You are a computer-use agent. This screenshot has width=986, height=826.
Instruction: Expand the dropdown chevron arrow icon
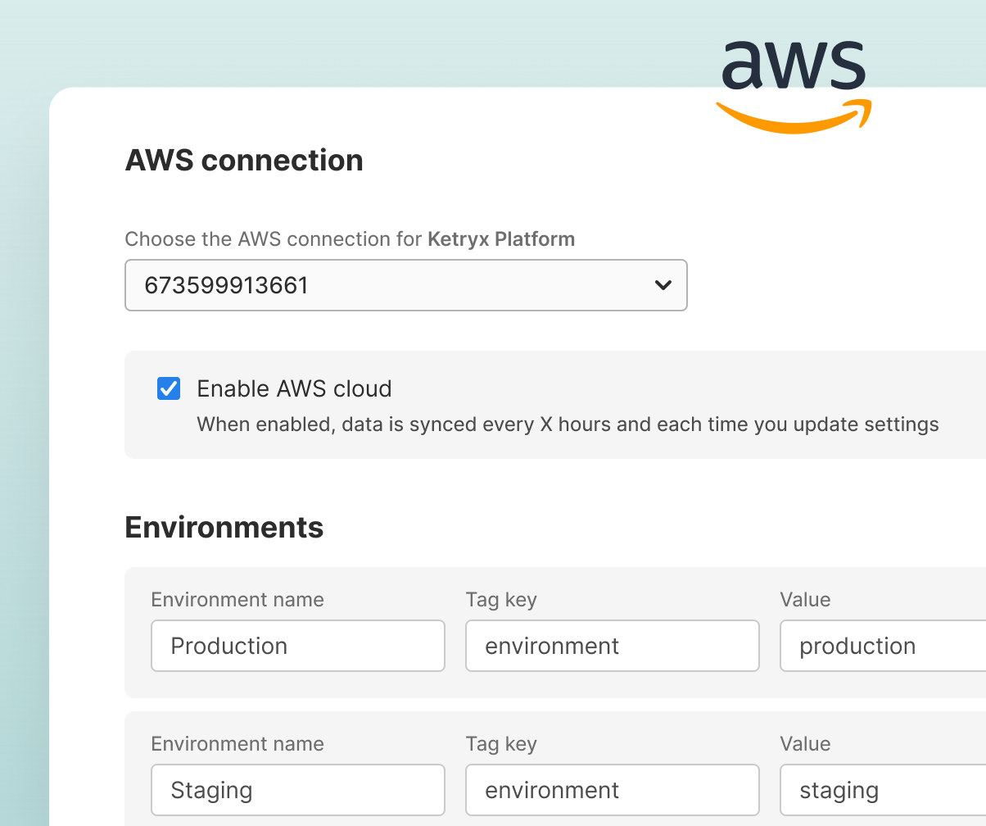pos(663,285)
